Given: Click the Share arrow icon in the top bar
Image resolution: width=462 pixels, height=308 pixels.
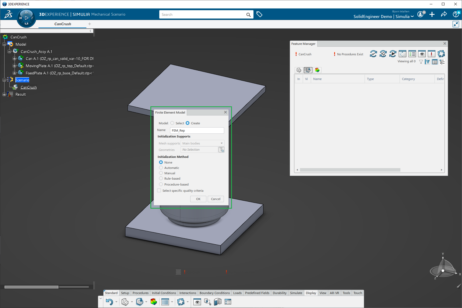Looking at the screenshot, I should coord(444,15).
